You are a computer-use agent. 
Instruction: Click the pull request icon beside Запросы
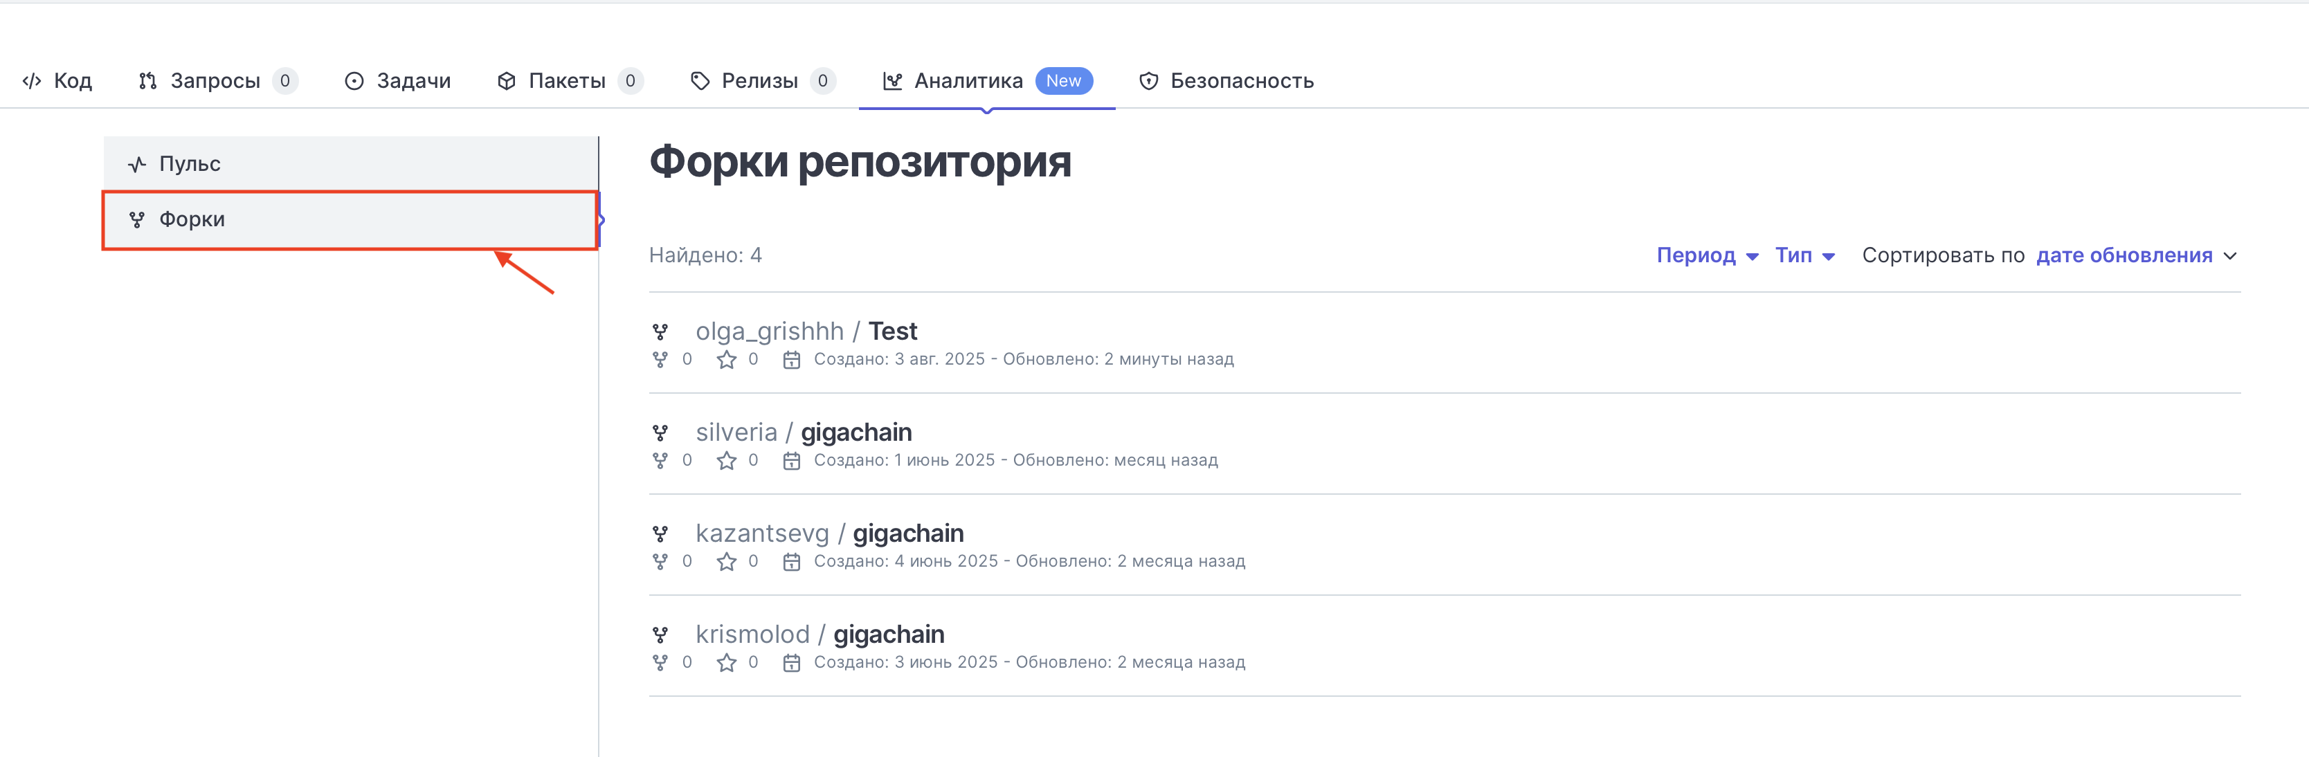148,81
